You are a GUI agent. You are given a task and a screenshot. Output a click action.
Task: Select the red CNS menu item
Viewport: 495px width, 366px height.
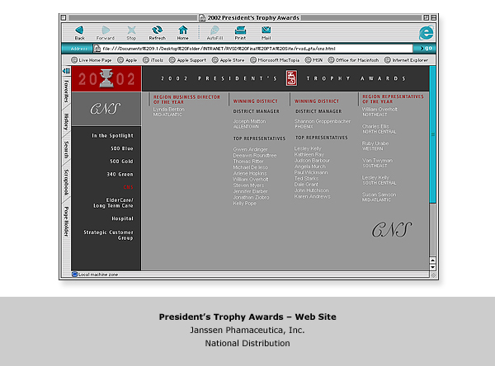click(x=128, y=187)
